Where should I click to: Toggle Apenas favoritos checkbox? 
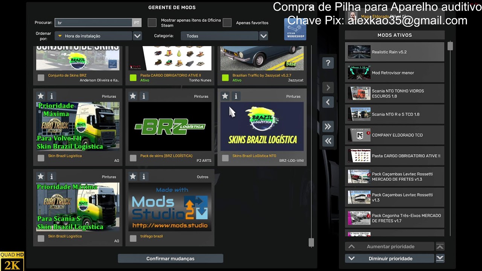(227, 23)
